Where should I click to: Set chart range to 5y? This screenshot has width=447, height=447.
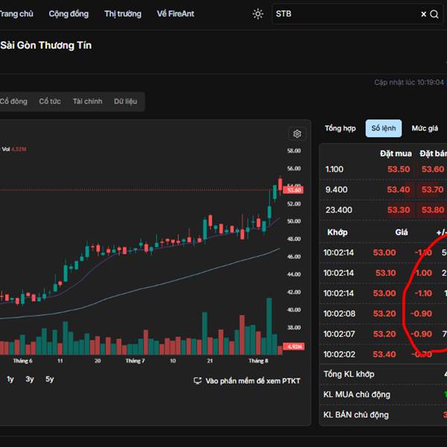[50, 379]
